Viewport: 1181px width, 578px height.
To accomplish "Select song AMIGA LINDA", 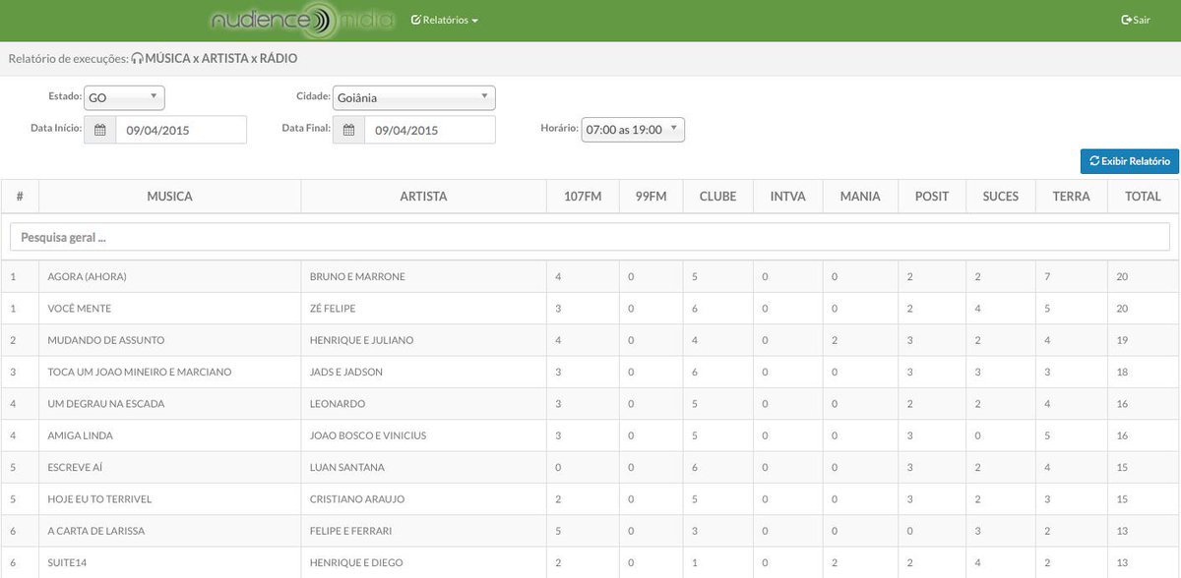I will coord(80,435).
